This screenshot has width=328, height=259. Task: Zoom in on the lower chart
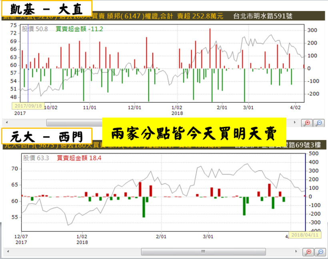tap(308, 252)
